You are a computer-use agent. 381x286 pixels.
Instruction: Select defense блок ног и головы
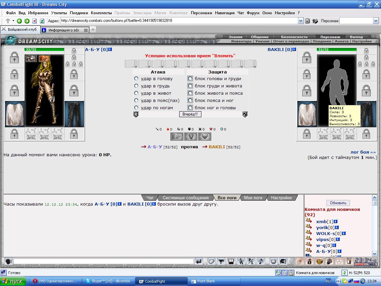point(190,108)
